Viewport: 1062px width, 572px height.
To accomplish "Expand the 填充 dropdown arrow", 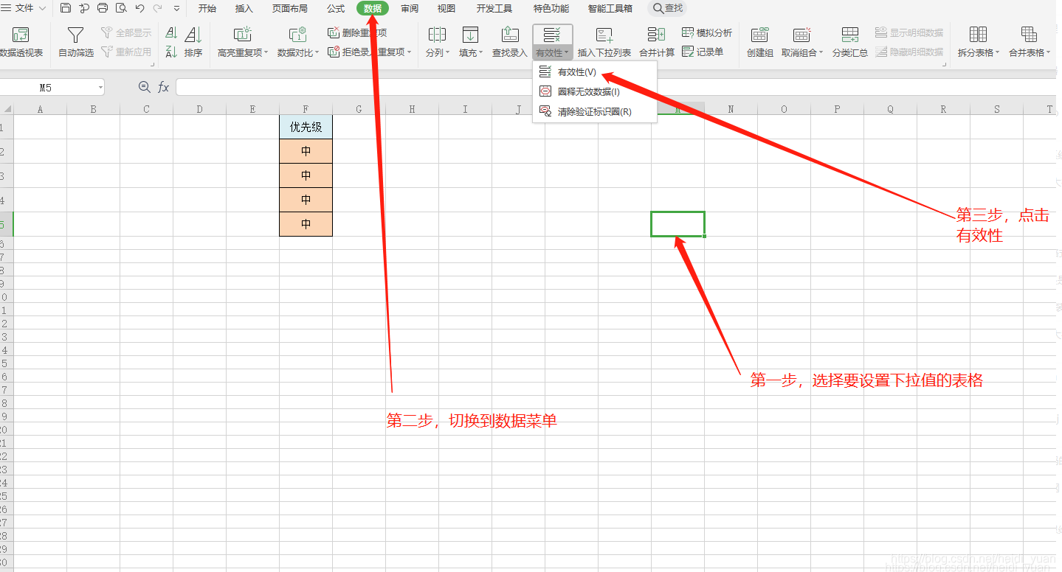I will [481, 53].
